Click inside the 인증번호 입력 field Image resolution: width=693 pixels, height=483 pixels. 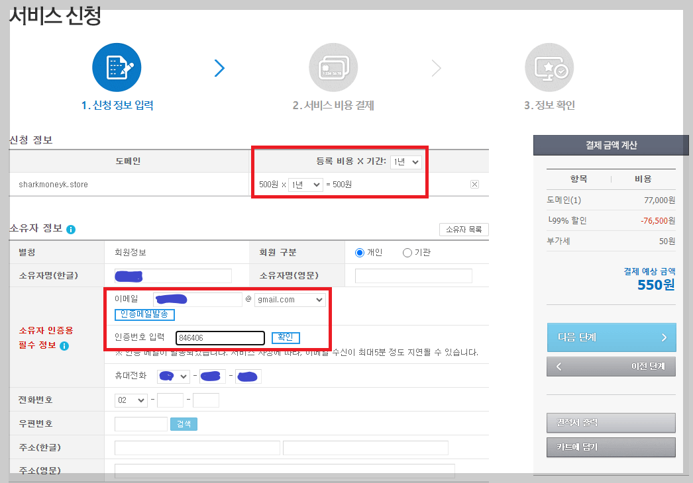coord(219,337)
